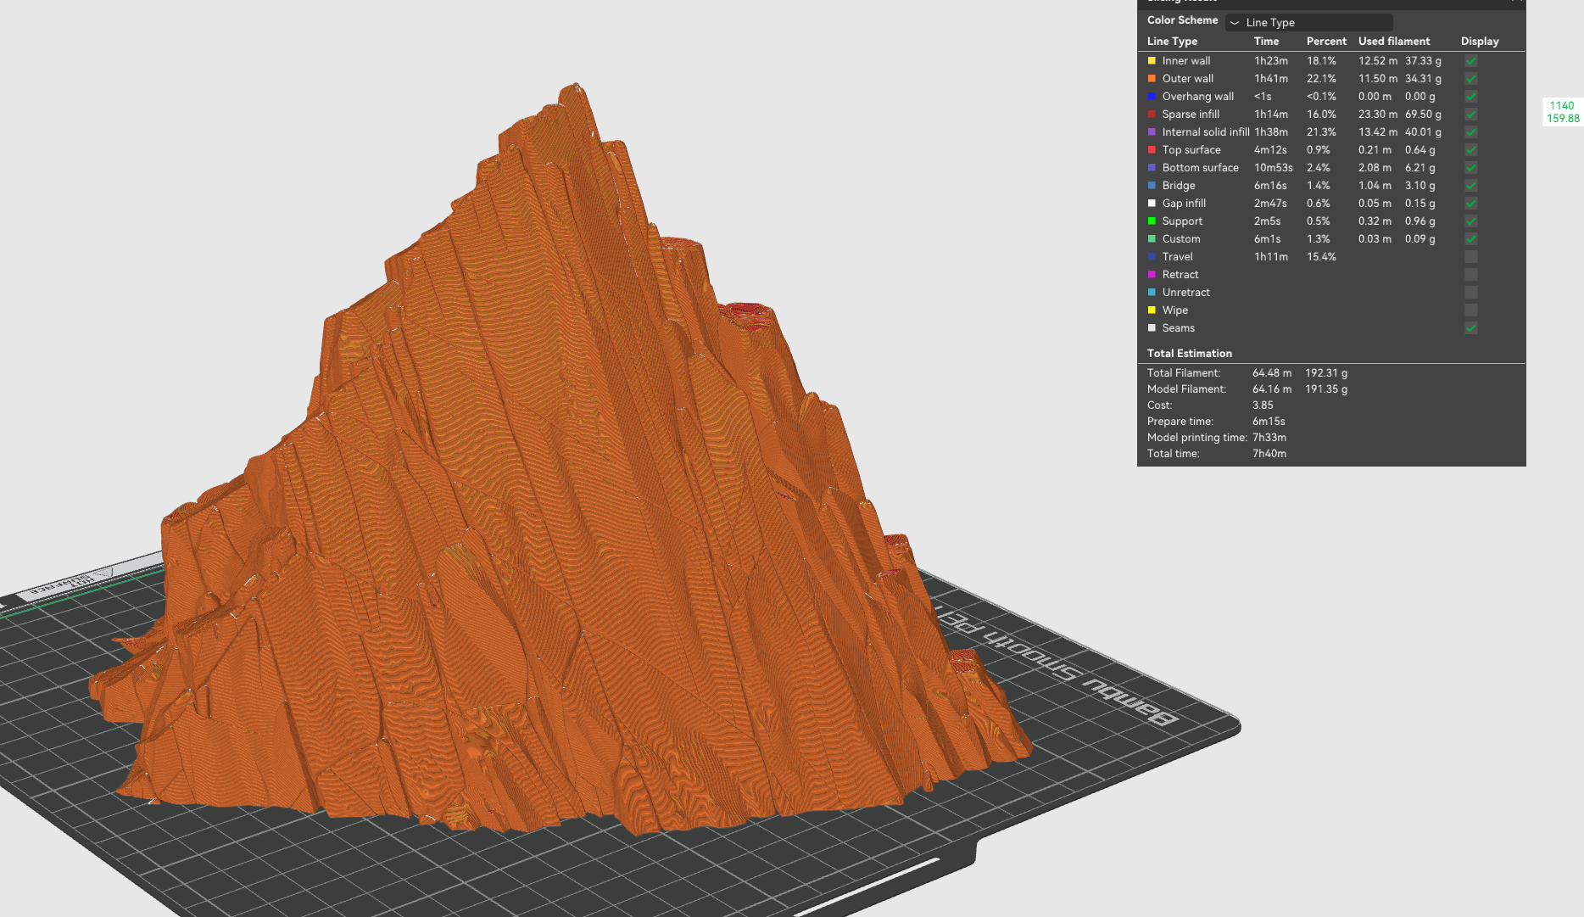Hide the Inner wall lines display
Image resolution: width=1584 pixels, height=917 pixels.
tap(1471, 61)
